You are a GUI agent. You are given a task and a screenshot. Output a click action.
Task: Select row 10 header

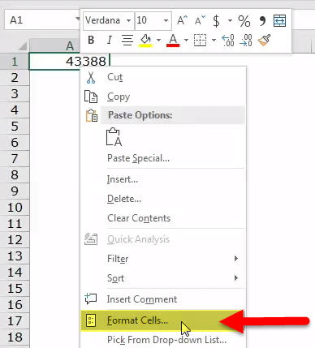(x=15, y=208)
